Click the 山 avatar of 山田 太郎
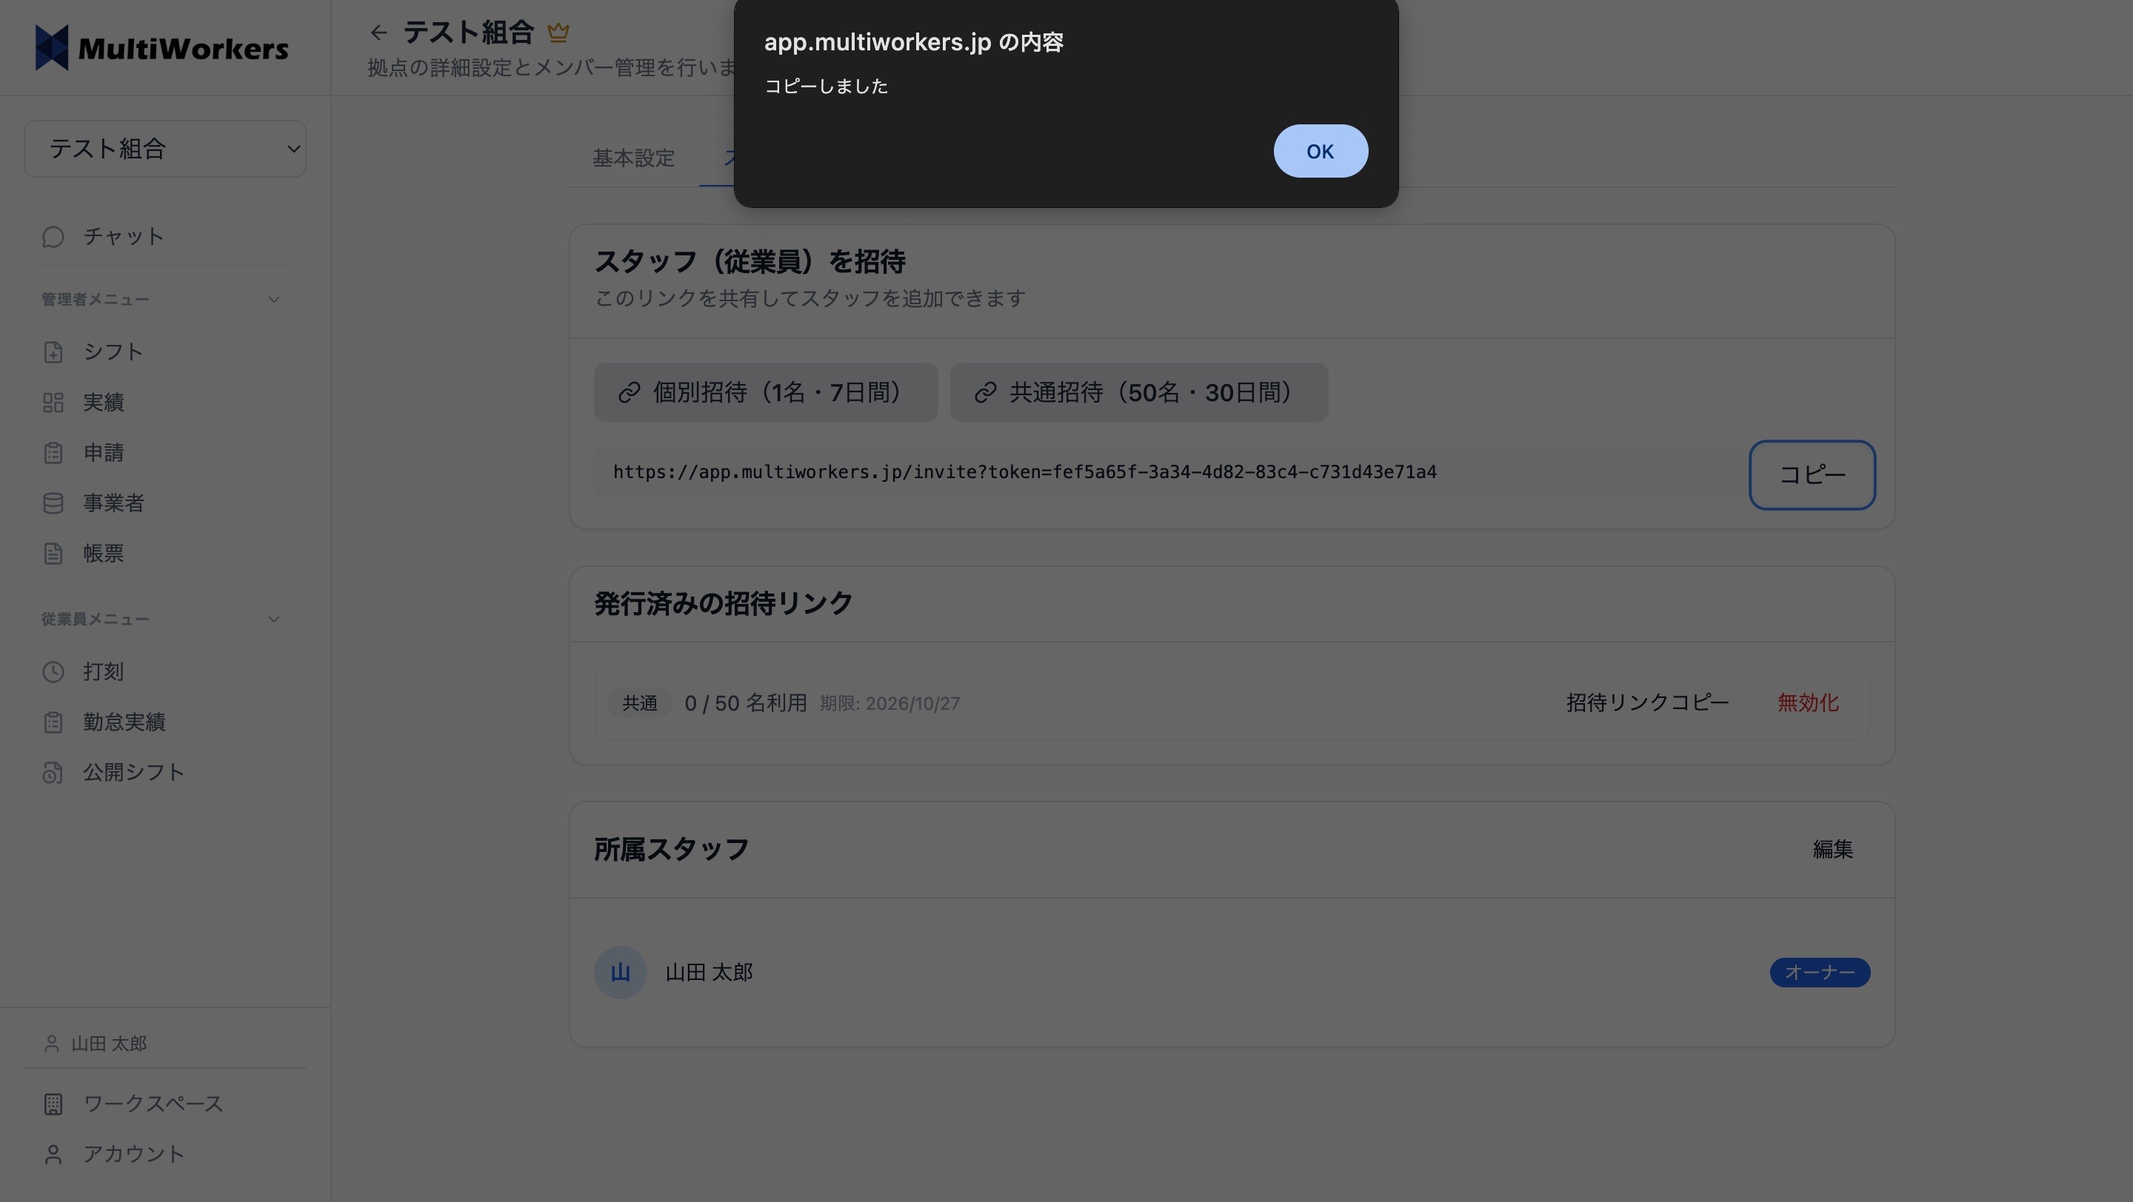The image size is (2133, 1202). tap(620, 973)
